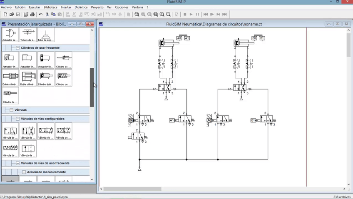The width and height of the screenshot is (353, 199).
Task: Click the Undo arrow icon
Action: (41, 15)
